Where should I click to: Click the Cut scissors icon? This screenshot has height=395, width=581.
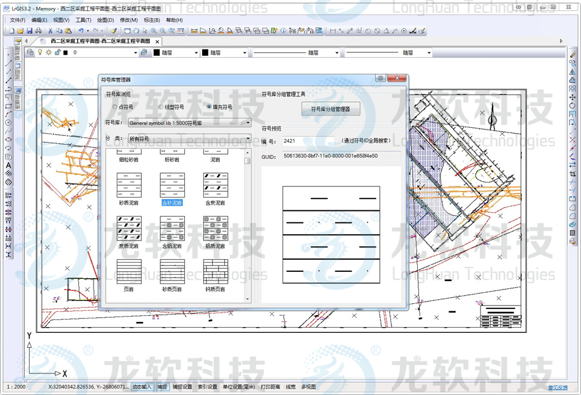point(51,31)
